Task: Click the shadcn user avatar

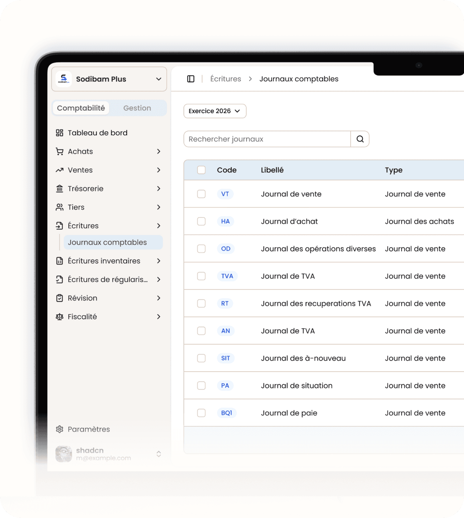Action: [64, 454]
